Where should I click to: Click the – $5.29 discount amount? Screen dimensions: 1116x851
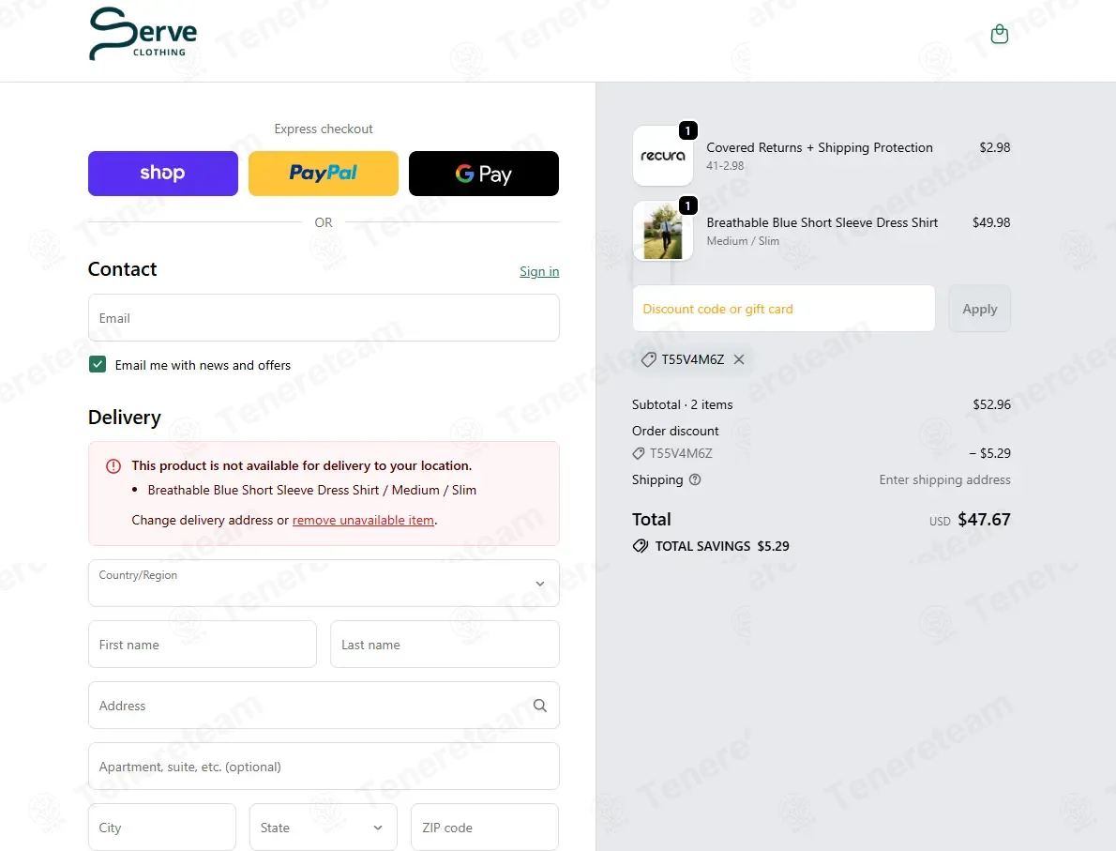point(989,453)
